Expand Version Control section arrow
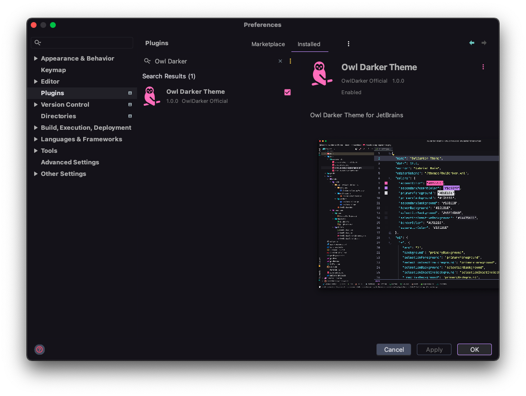This screenshot has width=526, height=396. (36, 105)
